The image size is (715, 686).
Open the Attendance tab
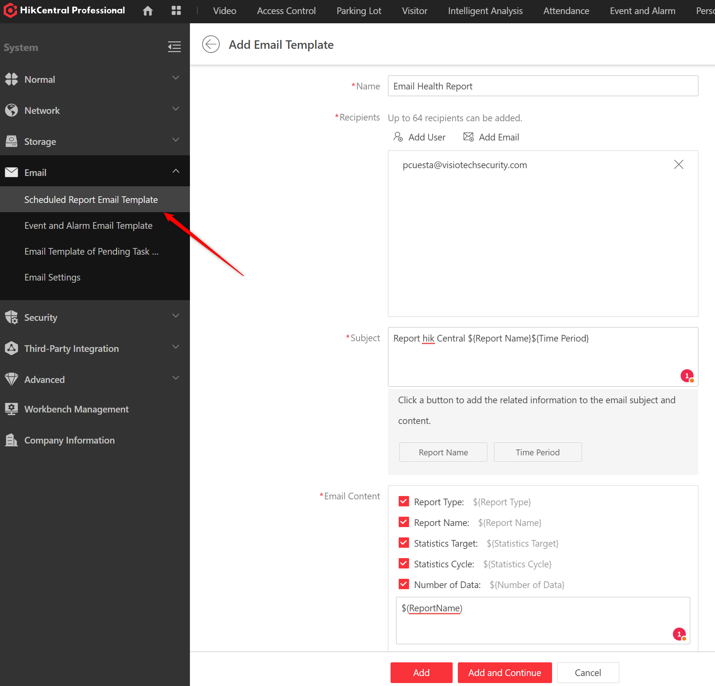coord(566,11)
